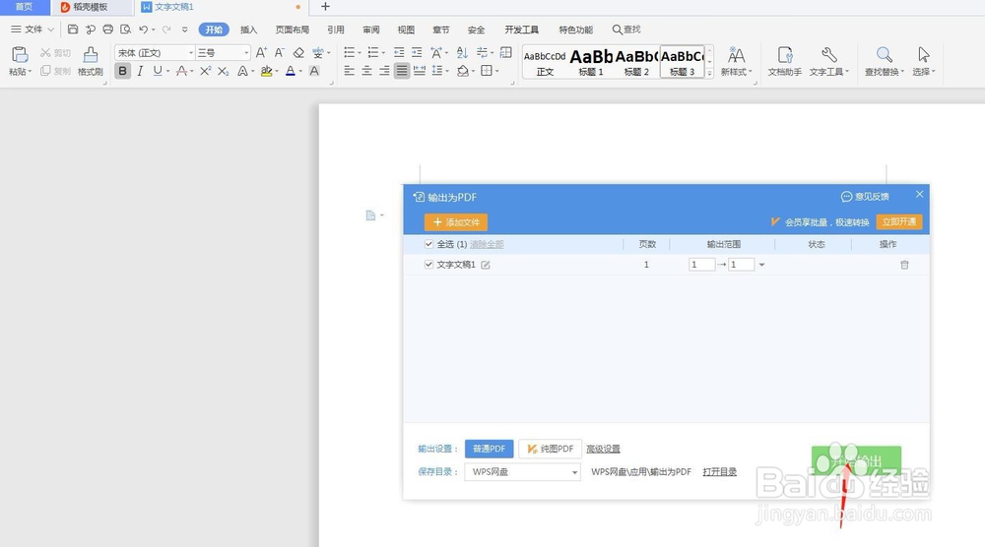Click the Paste (粘贴) clipboard icon

[x=20, y=55]
